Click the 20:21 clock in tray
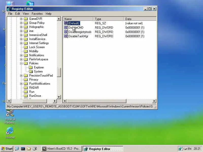Image resolution: width=203 pixels, height=152 pixels. tap(197, 149)
